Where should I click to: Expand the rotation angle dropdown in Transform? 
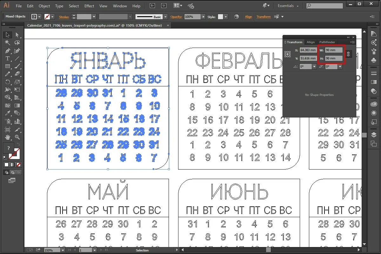pos(314,66)
